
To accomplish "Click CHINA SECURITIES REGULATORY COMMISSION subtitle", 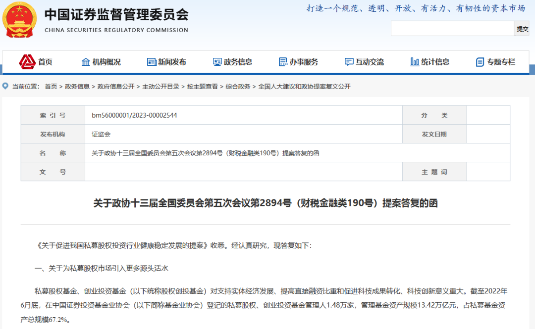I will point(116,30).
